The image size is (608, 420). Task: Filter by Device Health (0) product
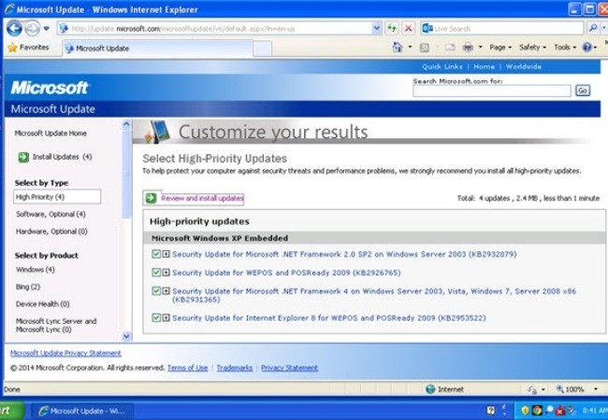(43, 304)
